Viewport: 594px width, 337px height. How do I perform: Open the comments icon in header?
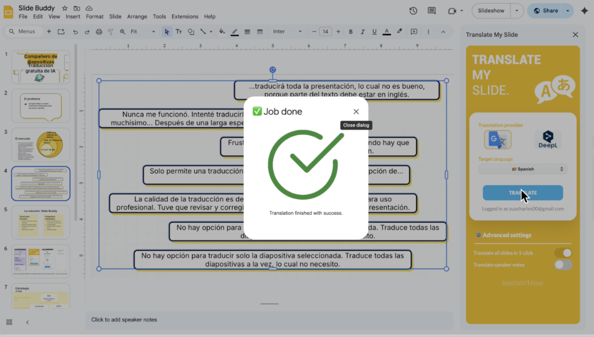[x=432, y=10]
